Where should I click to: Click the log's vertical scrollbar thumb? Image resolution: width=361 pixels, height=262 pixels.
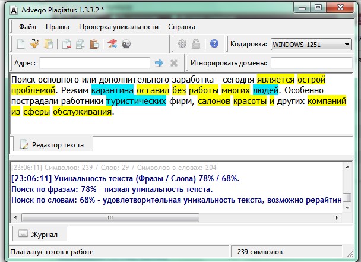pos(347,197)
